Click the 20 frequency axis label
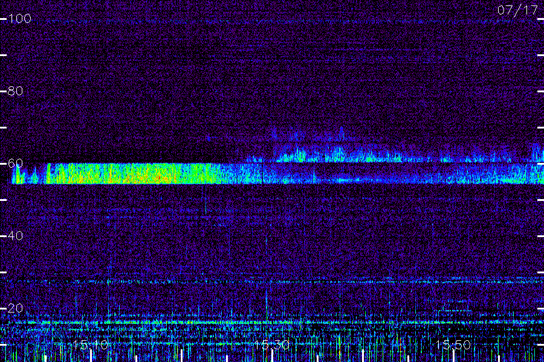 (x=15, y=308)
